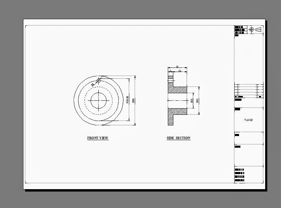This screenshot has width=281, height=208.
Task: Click the center mark of the front view circles
Action: [98, 100]
